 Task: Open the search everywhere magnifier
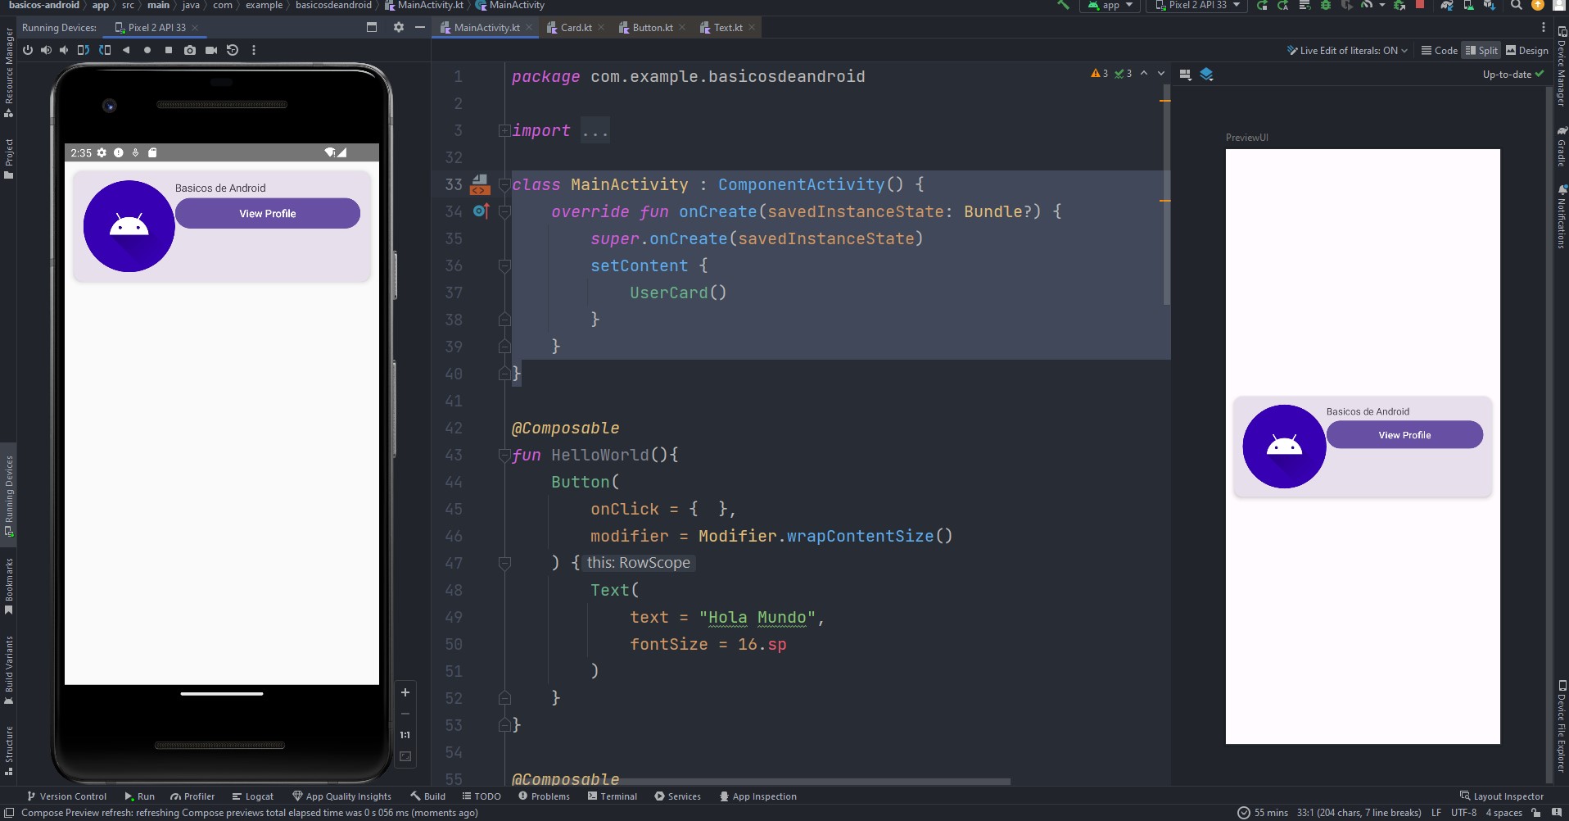(x=1517, y=6)
